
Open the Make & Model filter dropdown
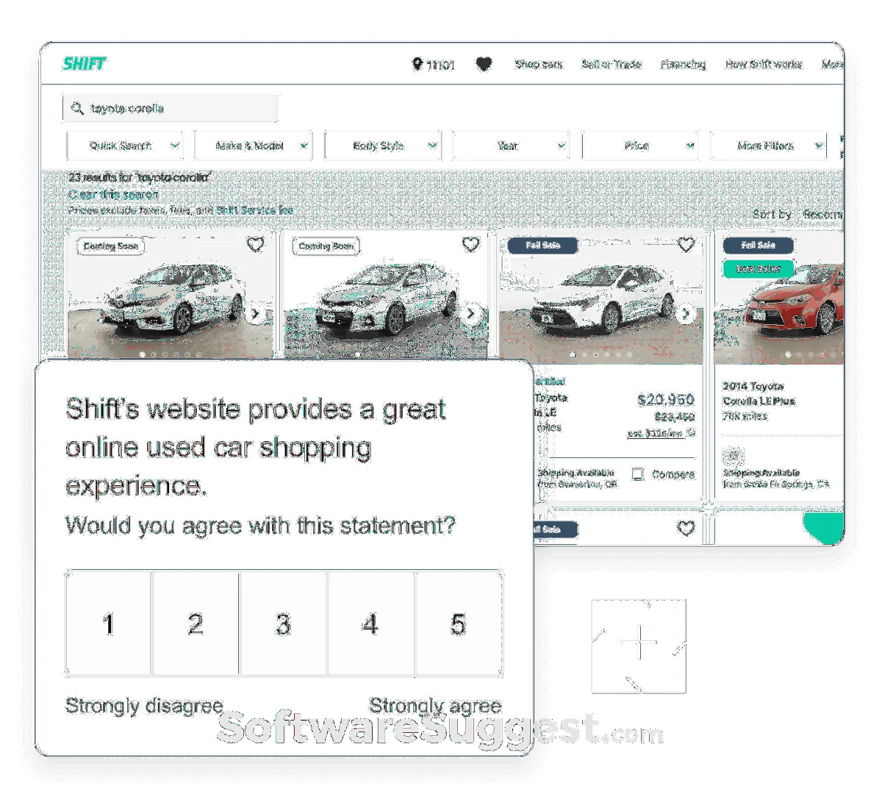[x=252, y=145]
